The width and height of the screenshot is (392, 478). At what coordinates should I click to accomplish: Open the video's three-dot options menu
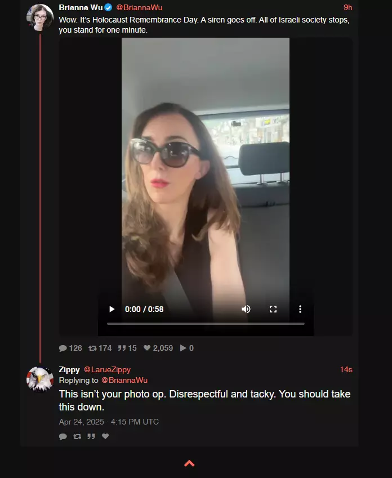coord(300,309)
